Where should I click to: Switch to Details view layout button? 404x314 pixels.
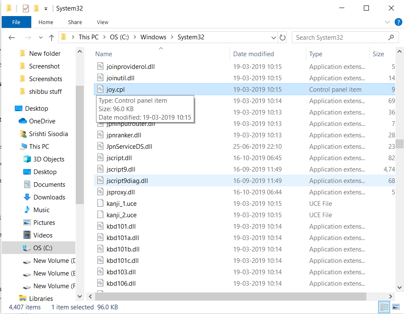pyautogui.click(x=385, y=307)
